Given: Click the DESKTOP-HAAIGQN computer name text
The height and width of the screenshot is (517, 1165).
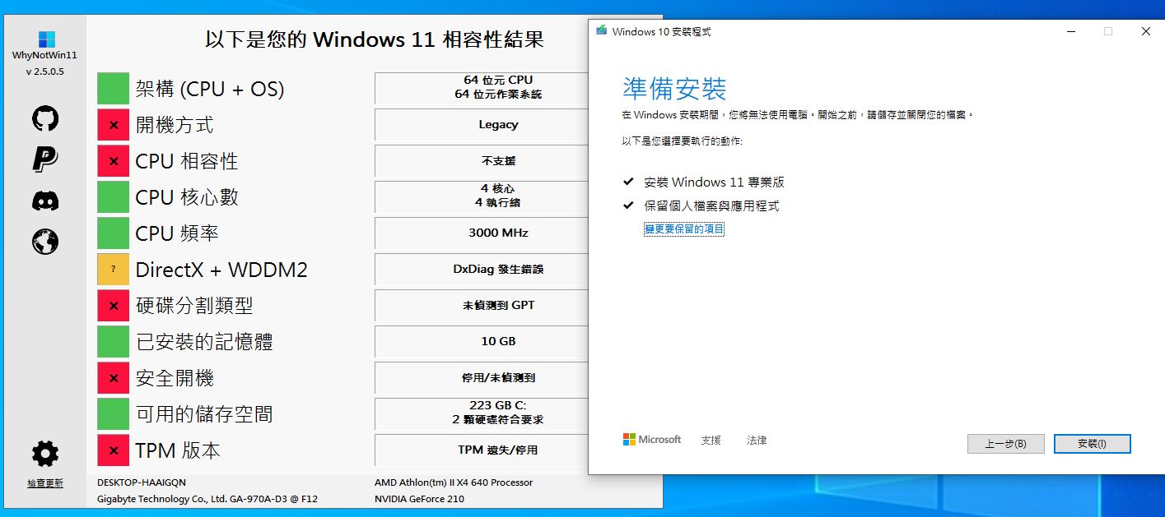Looking at the screenshot, I should click(x=142, y=482).
